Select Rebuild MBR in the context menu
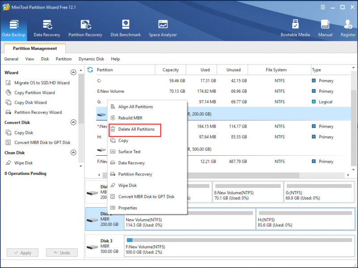This screenshot has width=358, height=268. (x=130, y=118)
